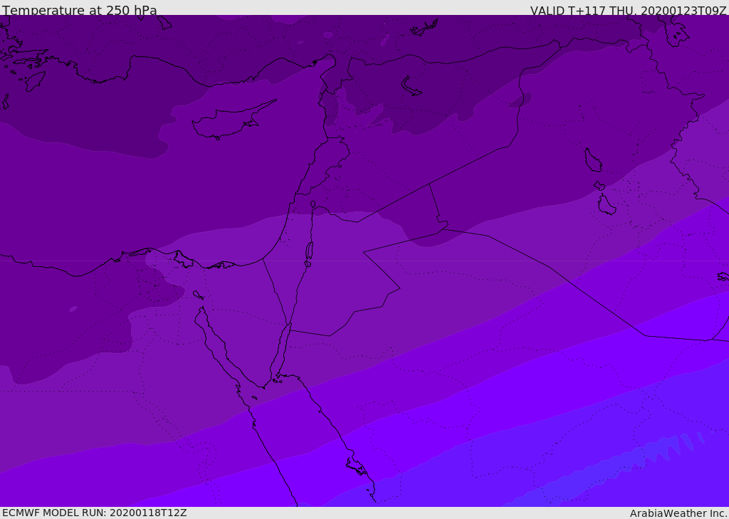The width and height of the screenshot is (729, 519).
Task: Click the 'ECMWF MODEL RUN: 20200118T12Z' footer text
Action: click(95, 513)
